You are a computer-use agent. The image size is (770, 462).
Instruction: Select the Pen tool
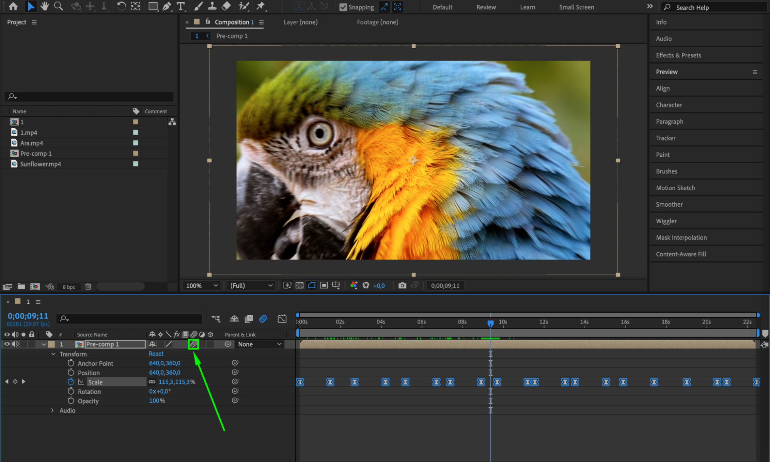[167, 6]
